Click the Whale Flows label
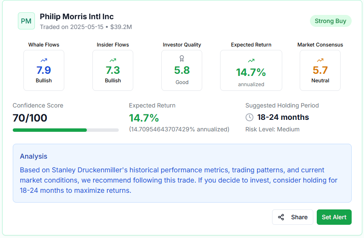The width and height of the screenshot is (364, 238). [x=44, y=45]
